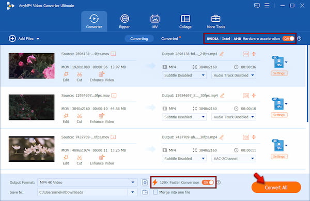Click Enhance Video icon for third video
Image resolution: width=310 pixels, height=201 pixels.
click(x=101, y=158)
